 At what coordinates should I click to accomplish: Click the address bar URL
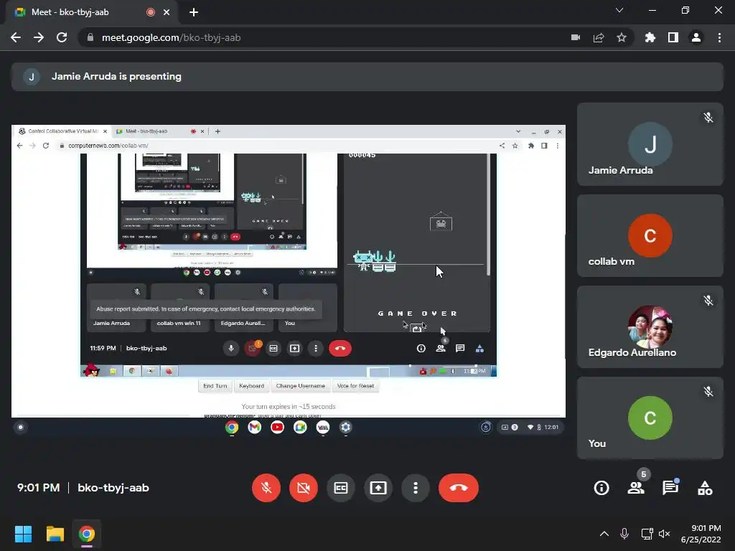[x=171, y=37]
